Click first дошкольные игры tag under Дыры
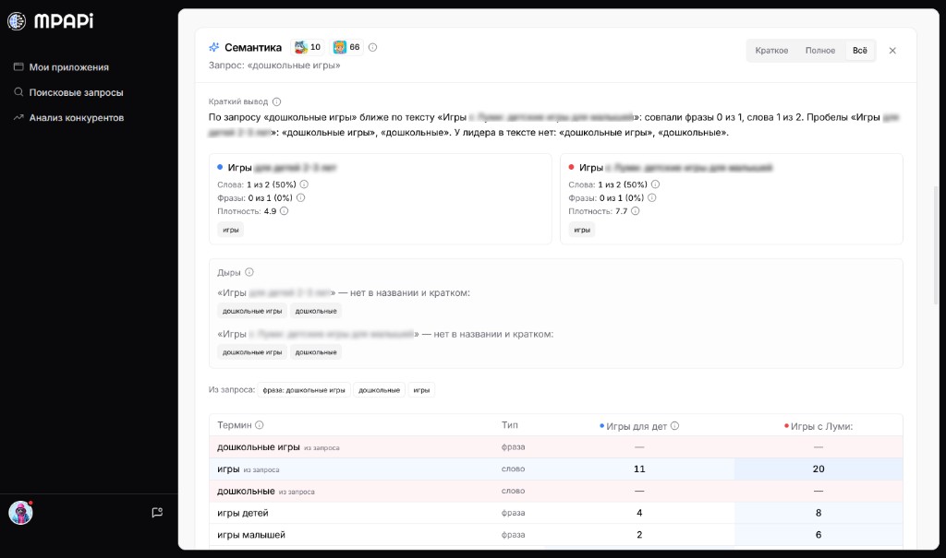 pos(252,311)
